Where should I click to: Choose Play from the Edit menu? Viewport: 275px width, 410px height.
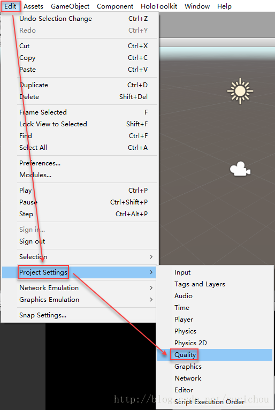click(80, 191)
